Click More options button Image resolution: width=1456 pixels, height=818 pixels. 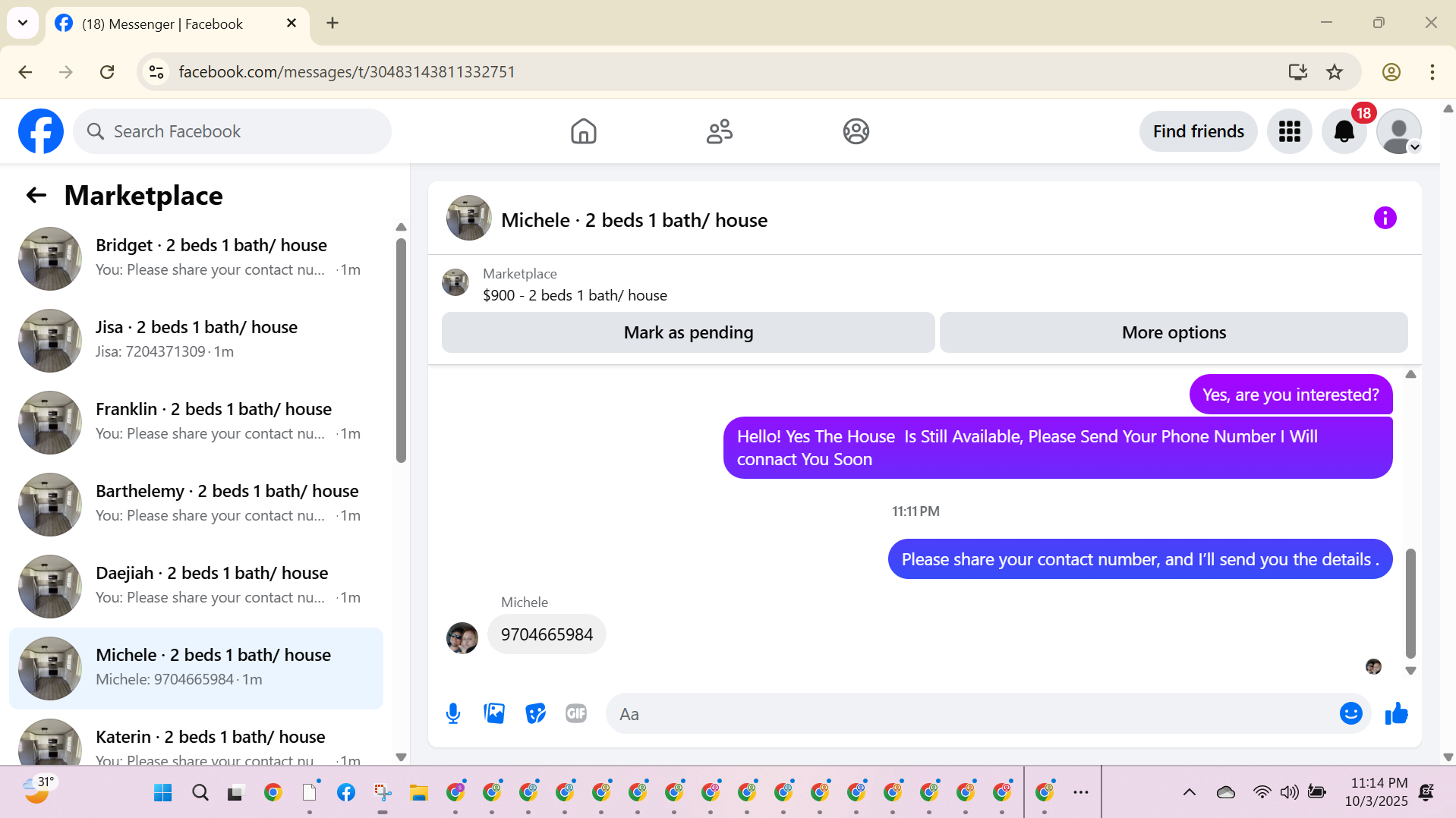(1174, 332)
